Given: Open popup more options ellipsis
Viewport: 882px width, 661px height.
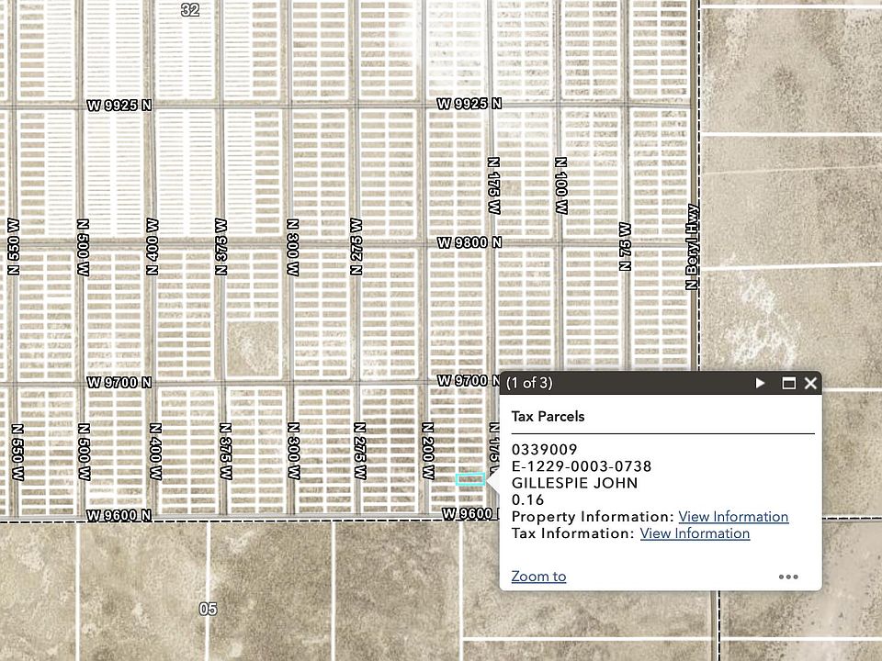Looking at the screenshot, I should click(x=788, y=577).
